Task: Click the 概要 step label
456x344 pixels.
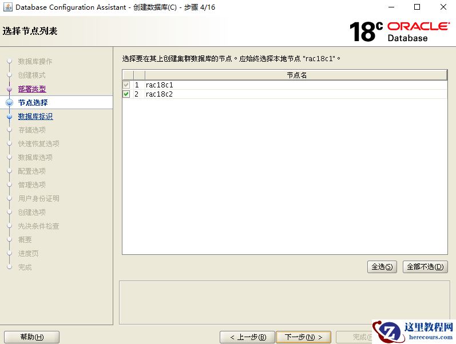Action: 25,239
